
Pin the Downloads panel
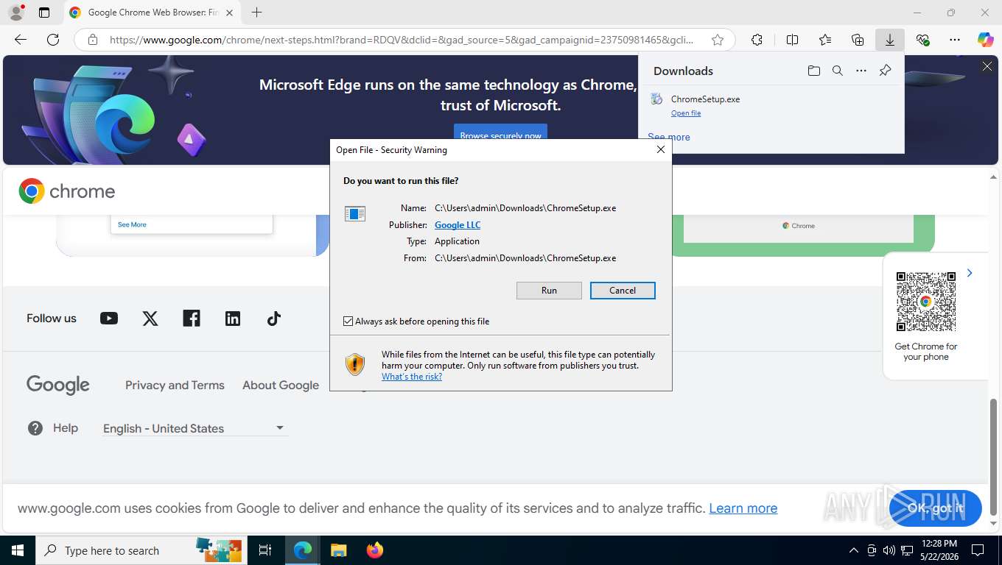click(885, 71)
